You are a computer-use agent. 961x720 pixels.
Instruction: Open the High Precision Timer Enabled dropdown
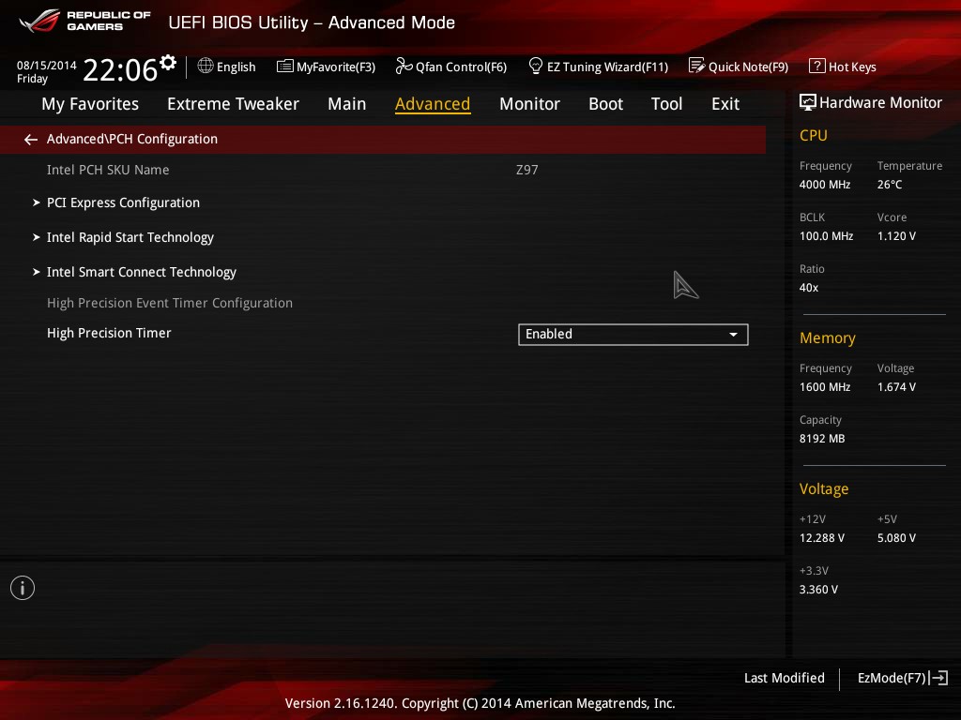click(x=633, y=335)
